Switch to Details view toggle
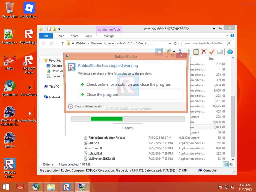This screenshot has width=256, height=192. click(226, 164)
